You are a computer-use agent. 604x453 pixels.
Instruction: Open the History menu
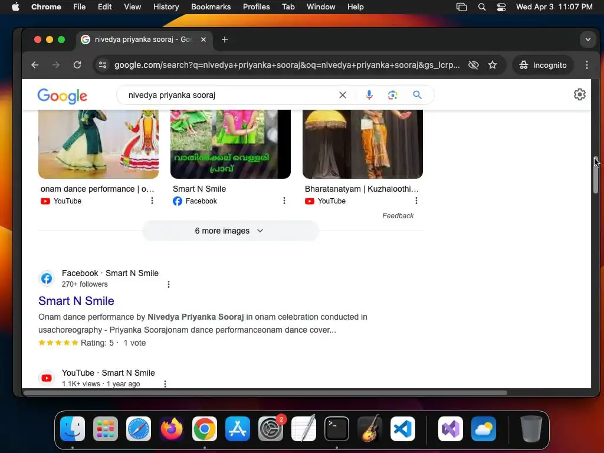[x=166, y=7]
